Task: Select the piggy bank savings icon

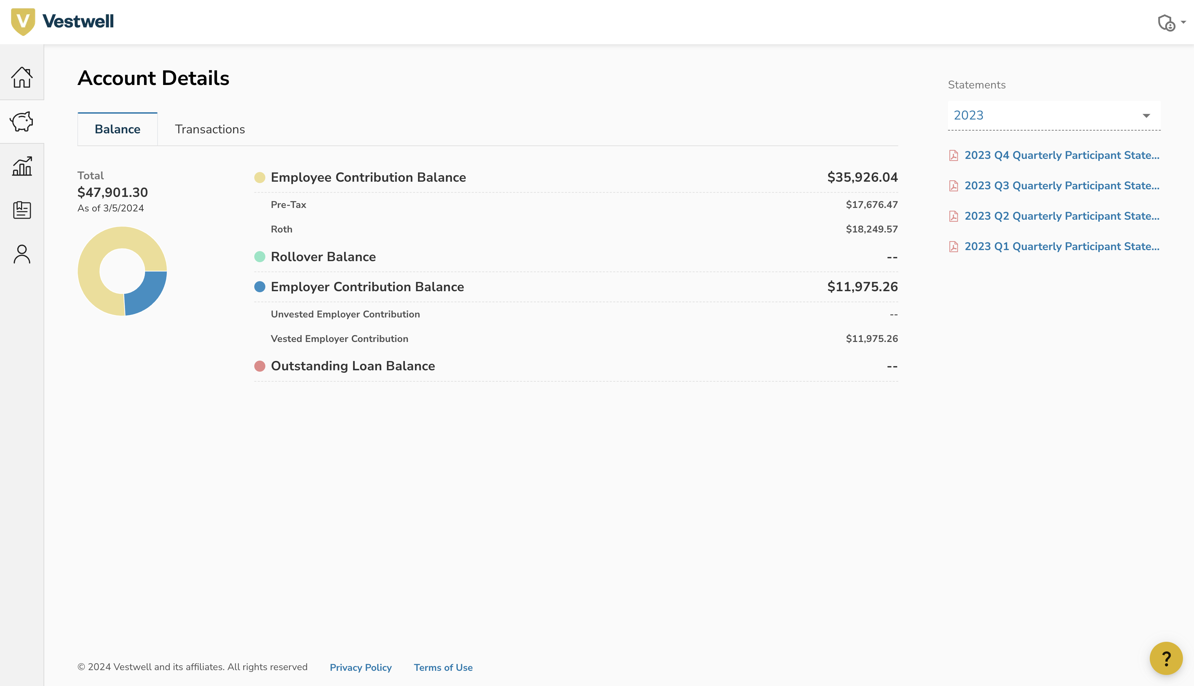Action: [x=22, y=122]
